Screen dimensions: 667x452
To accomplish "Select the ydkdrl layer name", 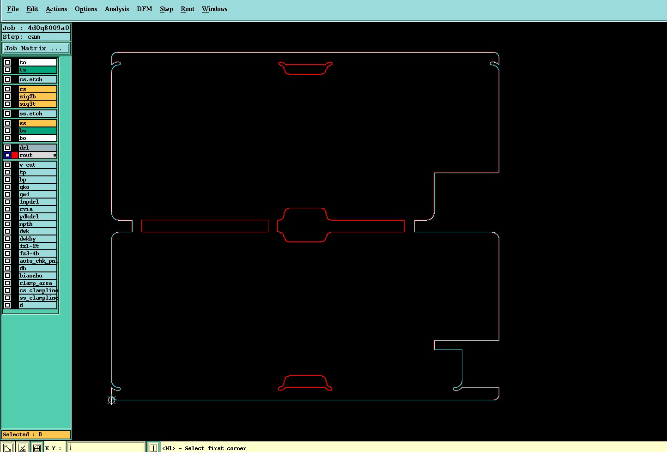I will click(x=37, y=217).
